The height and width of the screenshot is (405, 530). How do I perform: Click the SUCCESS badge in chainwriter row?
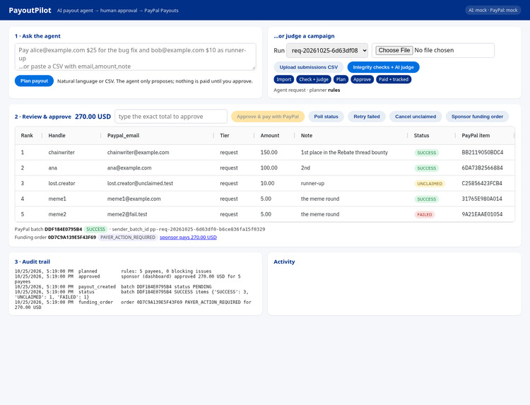pyautogui.click(x=427, y=153)
